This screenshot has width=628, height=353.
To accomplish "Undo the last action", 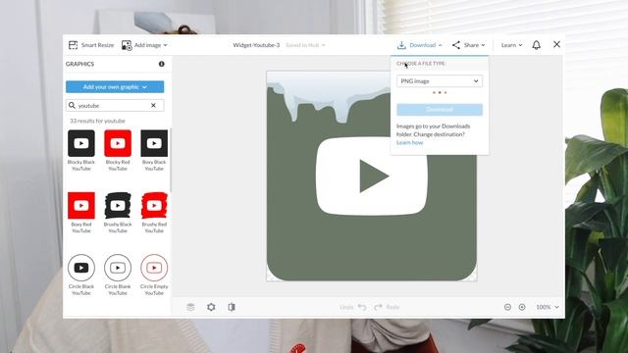I will [353, 307].
